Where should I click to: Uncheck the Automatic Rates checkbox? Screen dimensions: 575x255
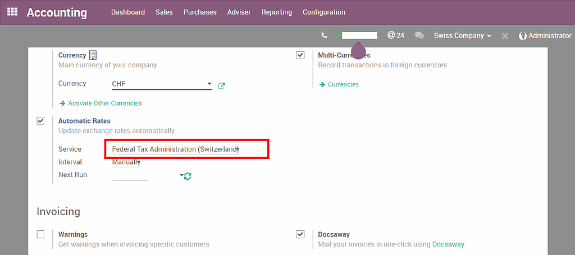pos(40,121)
